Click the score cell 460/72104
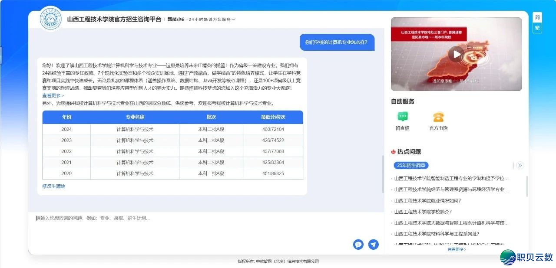This screenshot has height=268, width=556. click(x=273, y=129)
